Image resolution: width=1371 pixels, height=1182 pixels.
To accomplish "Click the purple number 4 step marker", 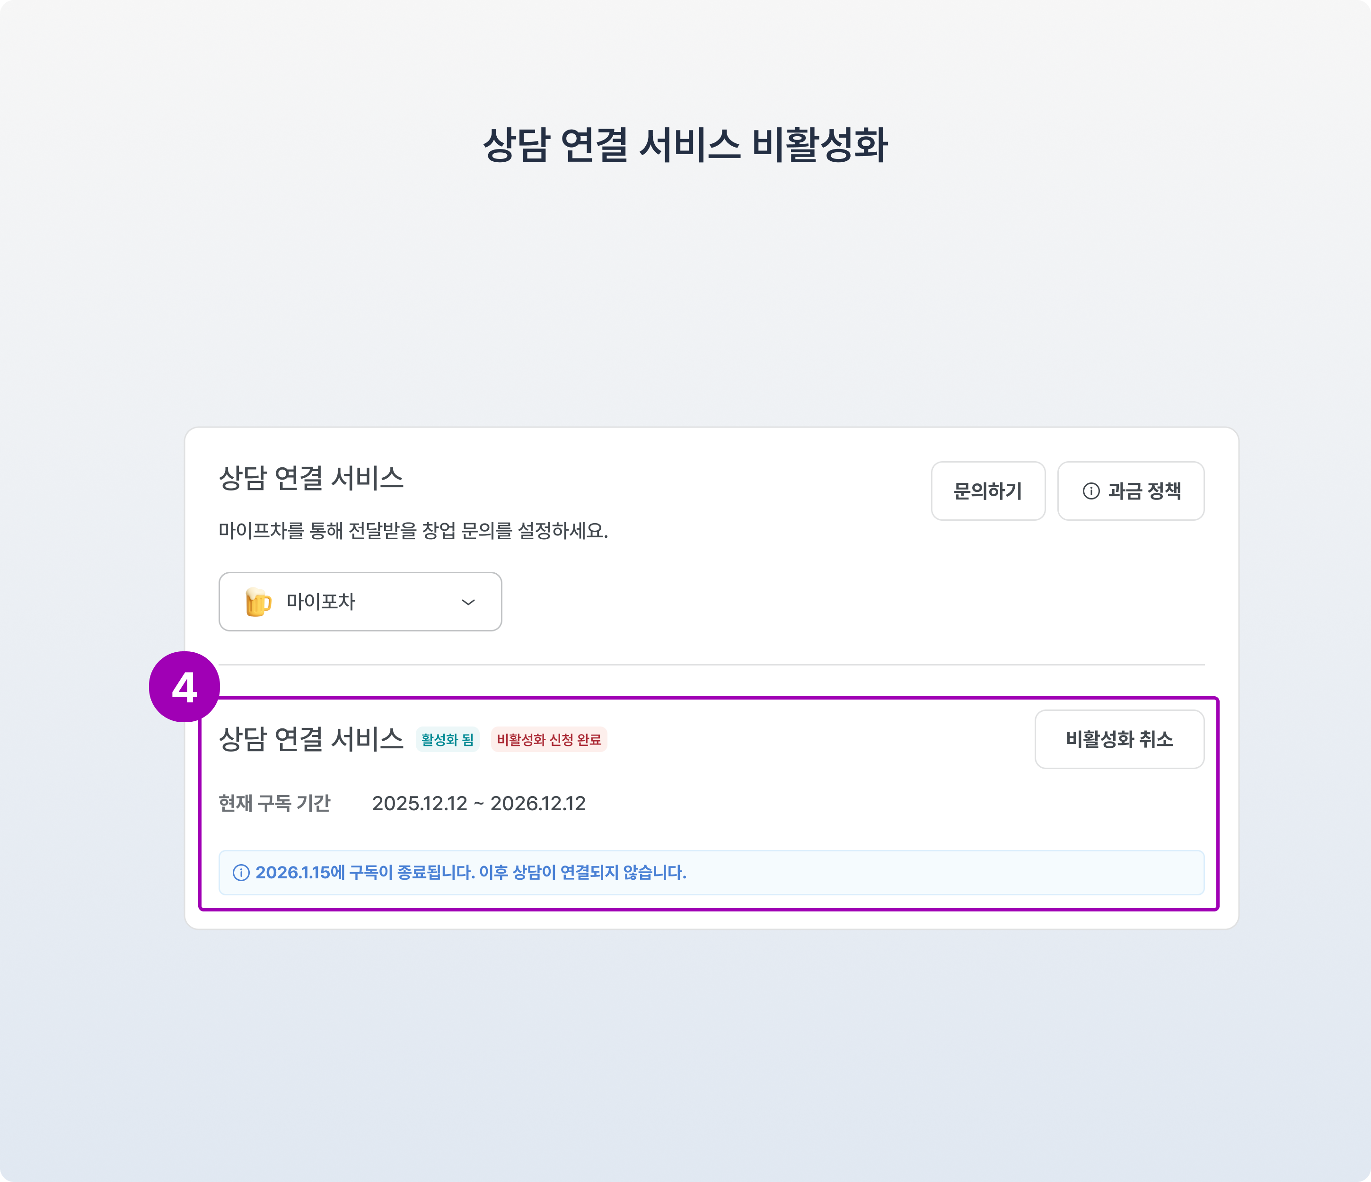I will click(184, 687).
